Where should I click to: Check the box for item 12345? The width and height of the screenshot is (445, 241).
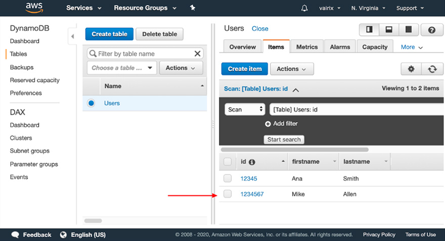228,178
